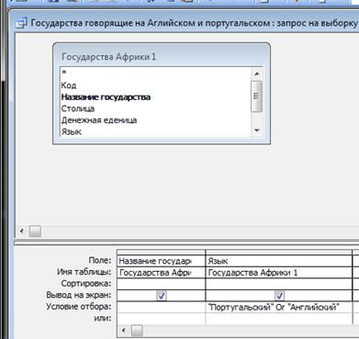
Task: Click the grid horizontal scrollbar thumb
Action: pos(137,331)
